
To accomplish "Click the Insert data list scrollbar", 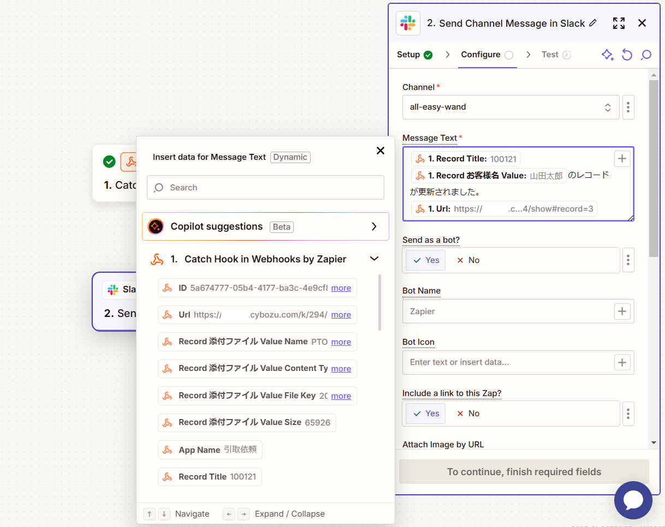I will [x=379, y=302].
